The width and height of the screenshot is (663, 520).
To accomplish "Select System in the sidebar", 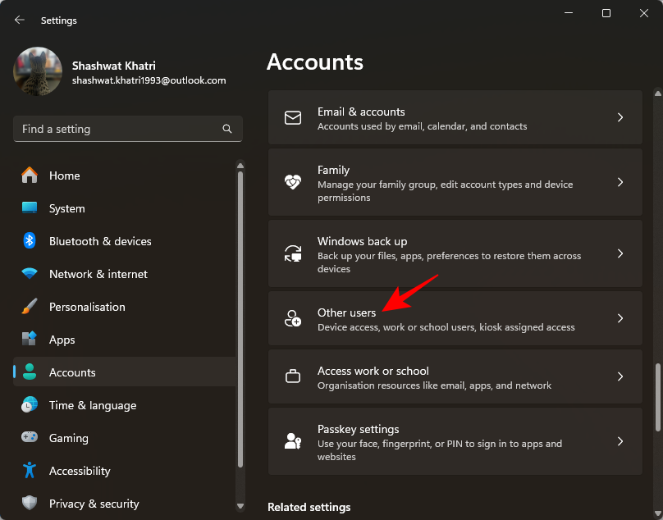I will pos(66,208).
